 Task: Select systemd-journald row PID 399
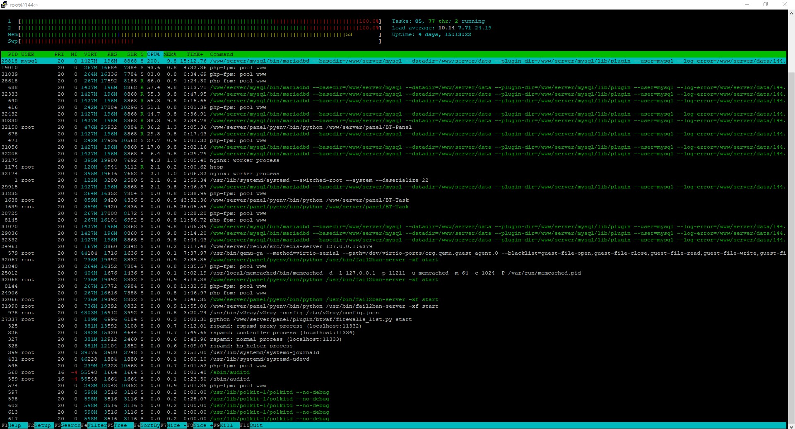[x=393, y=352]
